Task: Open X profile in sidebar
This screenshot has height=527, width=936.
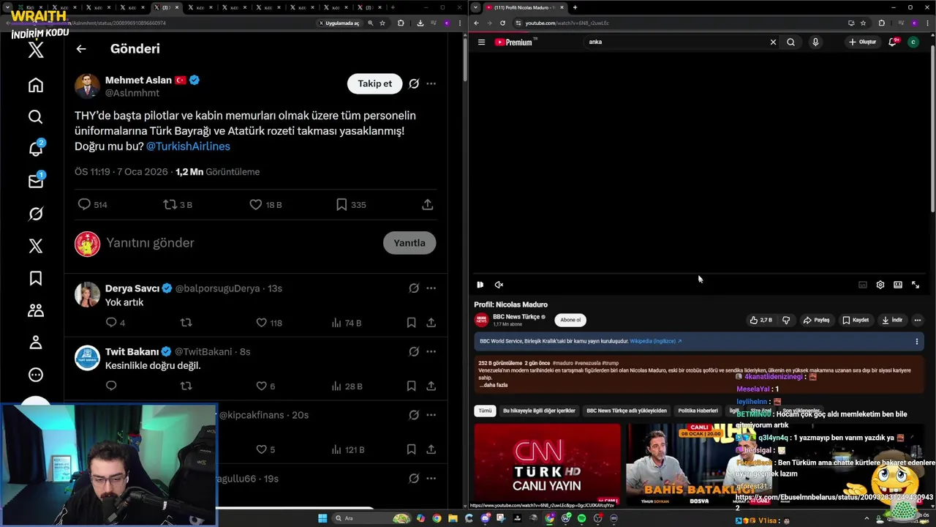Action: click(35, 343)
